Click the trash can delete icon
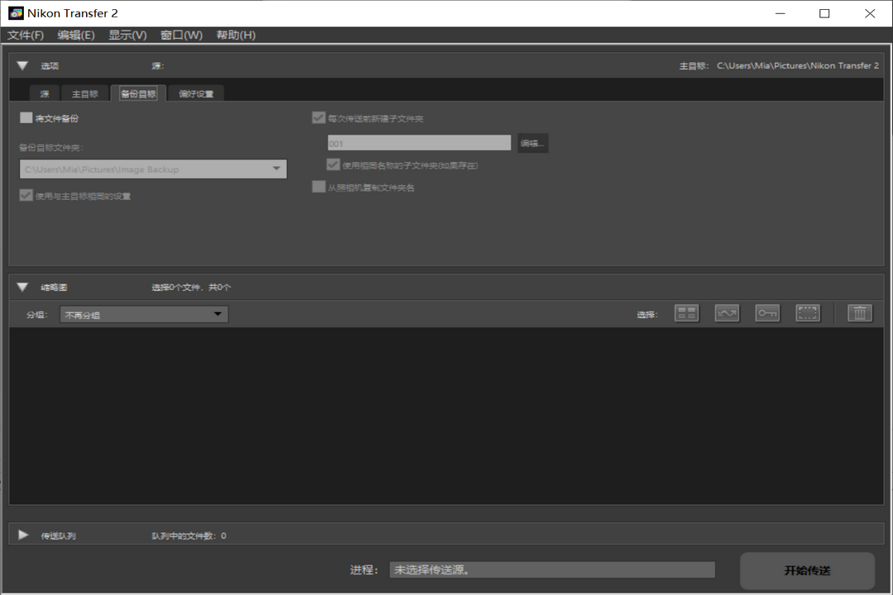The width and height of the screenshot is (893, 595). pos(860,313)
